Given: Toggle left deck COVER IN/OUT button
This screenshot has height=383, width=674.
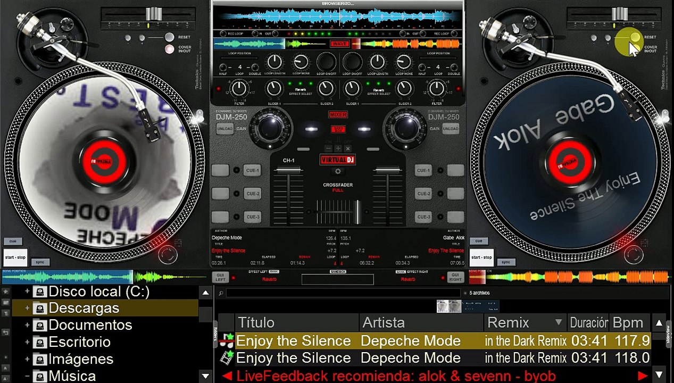Looking at the screenshot, I should pyautogui.click(x=170, y=49).
